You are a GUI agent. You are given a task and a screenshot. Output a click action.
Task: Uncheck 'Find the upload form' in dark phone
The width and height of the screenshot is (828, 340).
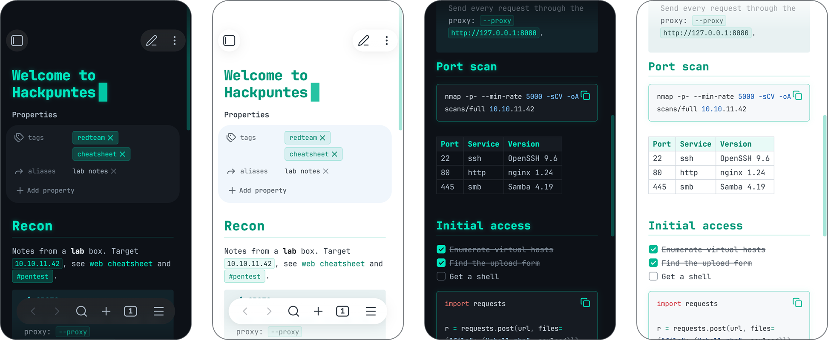441,263
